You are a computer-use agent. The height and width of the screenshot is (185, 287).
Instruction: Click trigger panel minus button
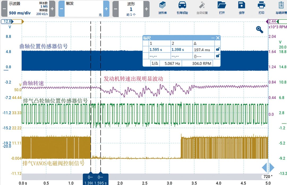[61, 9]
